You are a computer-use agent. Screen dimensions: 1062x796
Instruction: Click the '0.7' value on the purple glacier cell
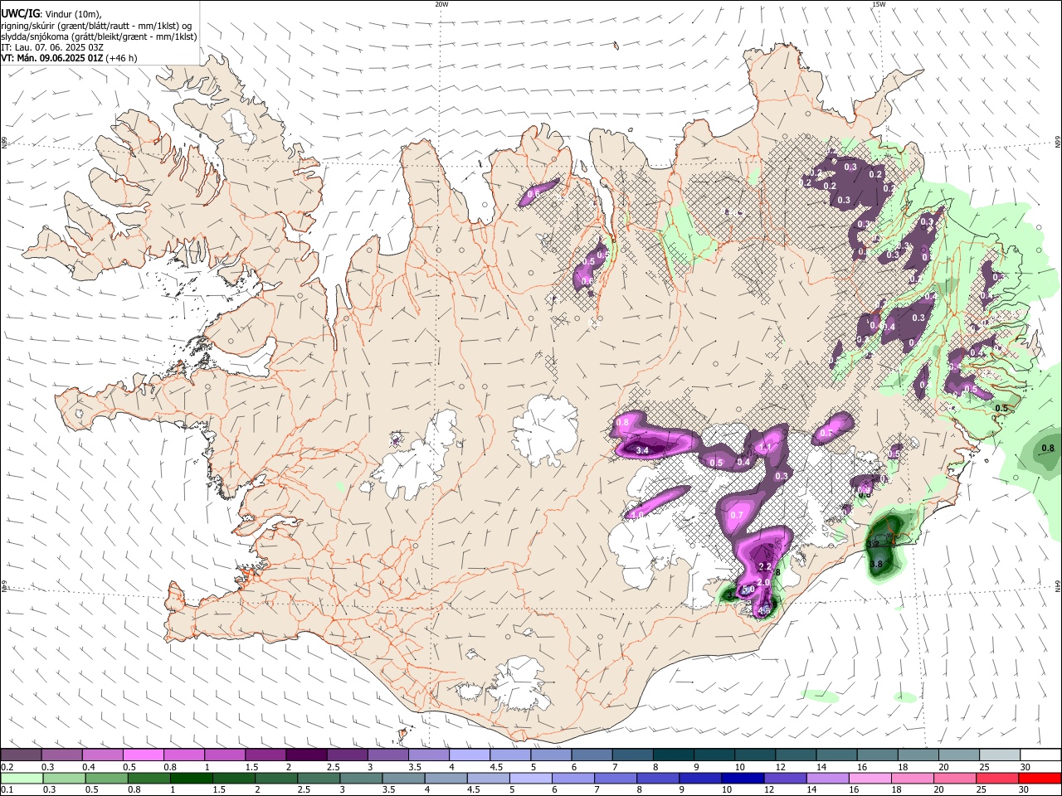point(736,515)
